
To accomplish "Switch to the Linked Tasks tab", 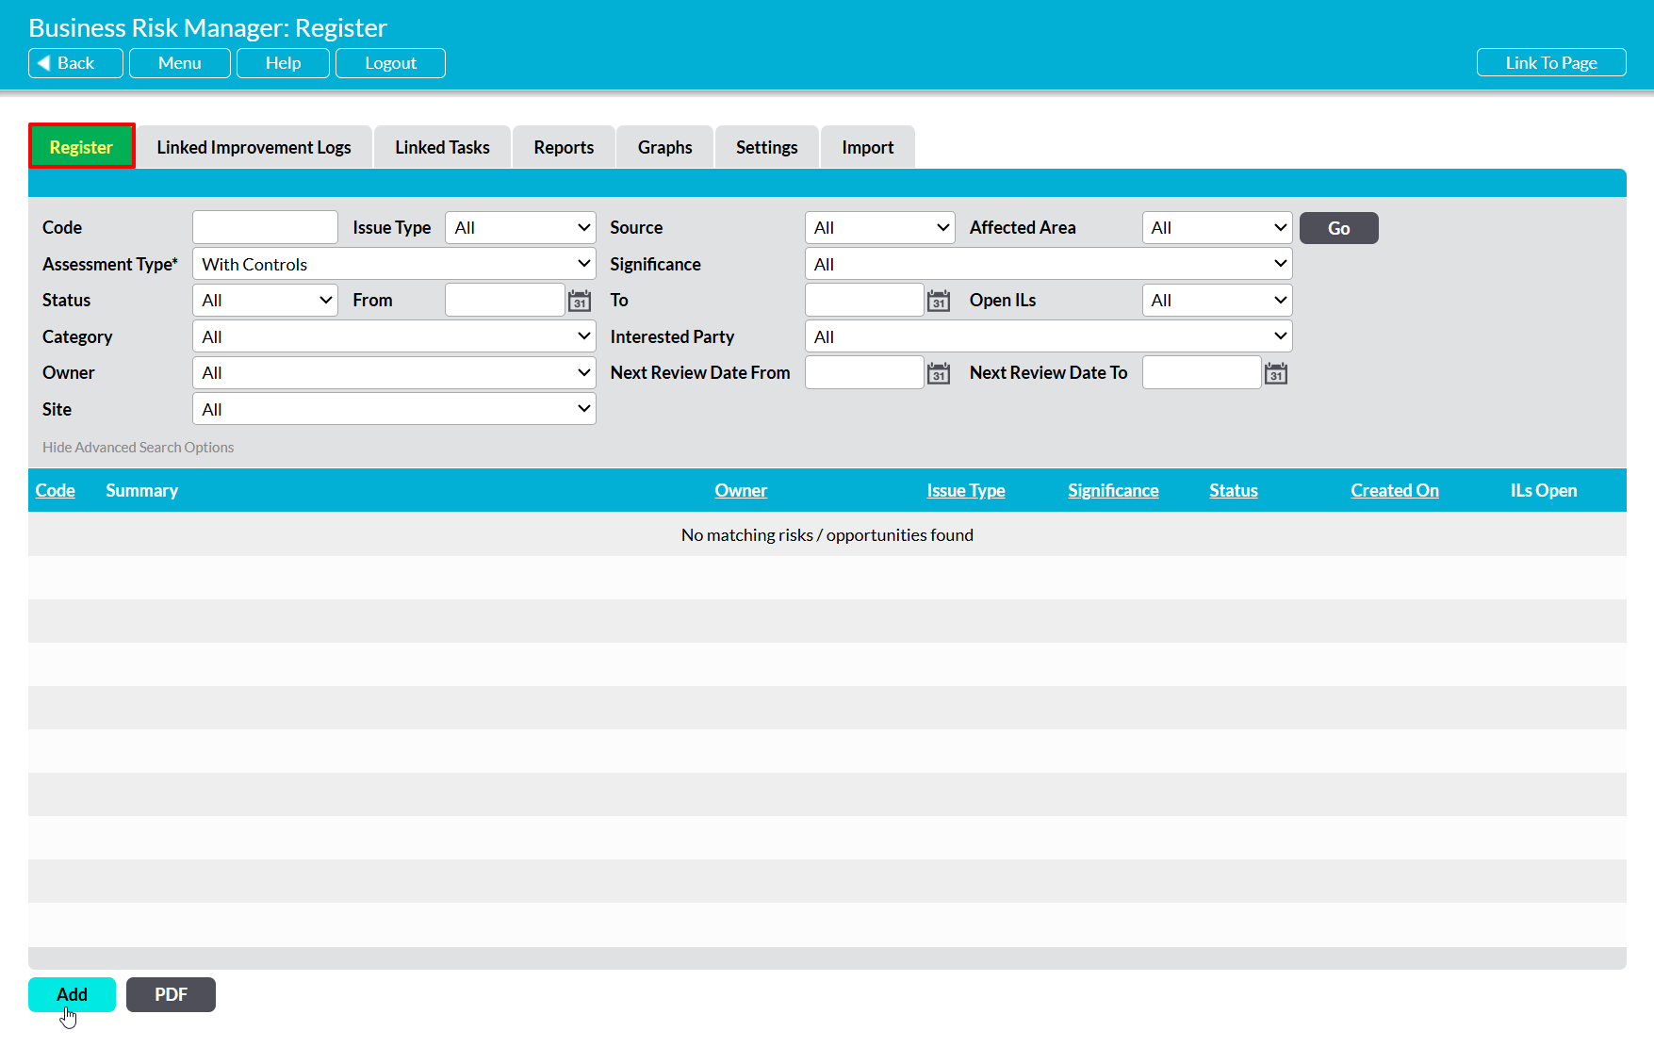I will [x=442, y=147].
